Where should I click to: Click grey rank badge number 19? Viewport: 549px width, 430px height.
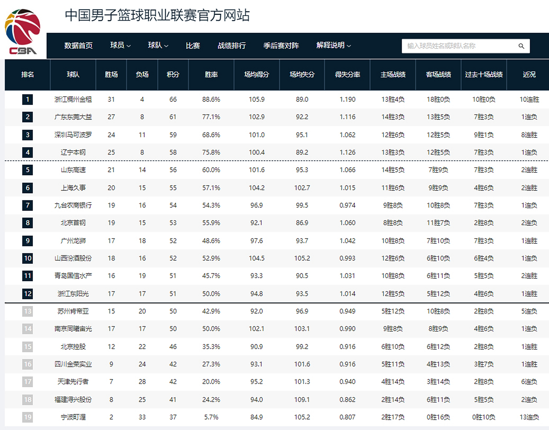(28, 417)
